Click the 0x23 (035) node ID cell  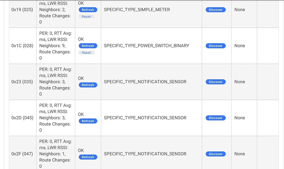click(23, 82)
